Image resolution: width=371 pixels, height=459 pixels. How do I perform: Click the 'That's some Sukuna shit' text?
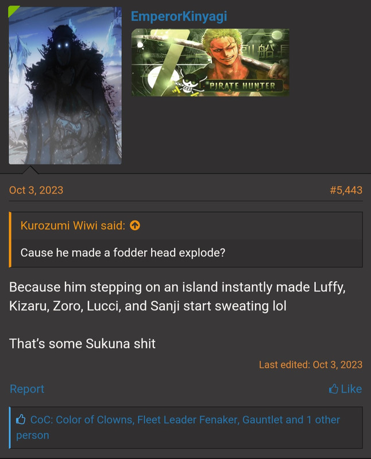coord(82,344)
